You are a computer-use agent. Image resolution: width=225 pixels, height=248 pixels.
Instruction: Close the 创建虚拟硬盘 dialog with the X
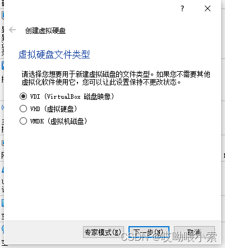tap(208, 8)
